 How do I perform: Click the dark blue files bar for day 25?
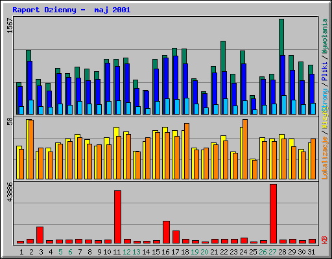pyautogui.click(x=254, y=104)
